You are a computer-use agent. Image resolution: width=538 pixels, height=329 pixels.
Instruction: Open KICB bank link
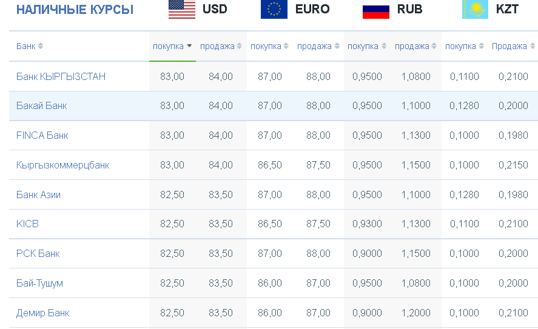click(x=27, y=224)
